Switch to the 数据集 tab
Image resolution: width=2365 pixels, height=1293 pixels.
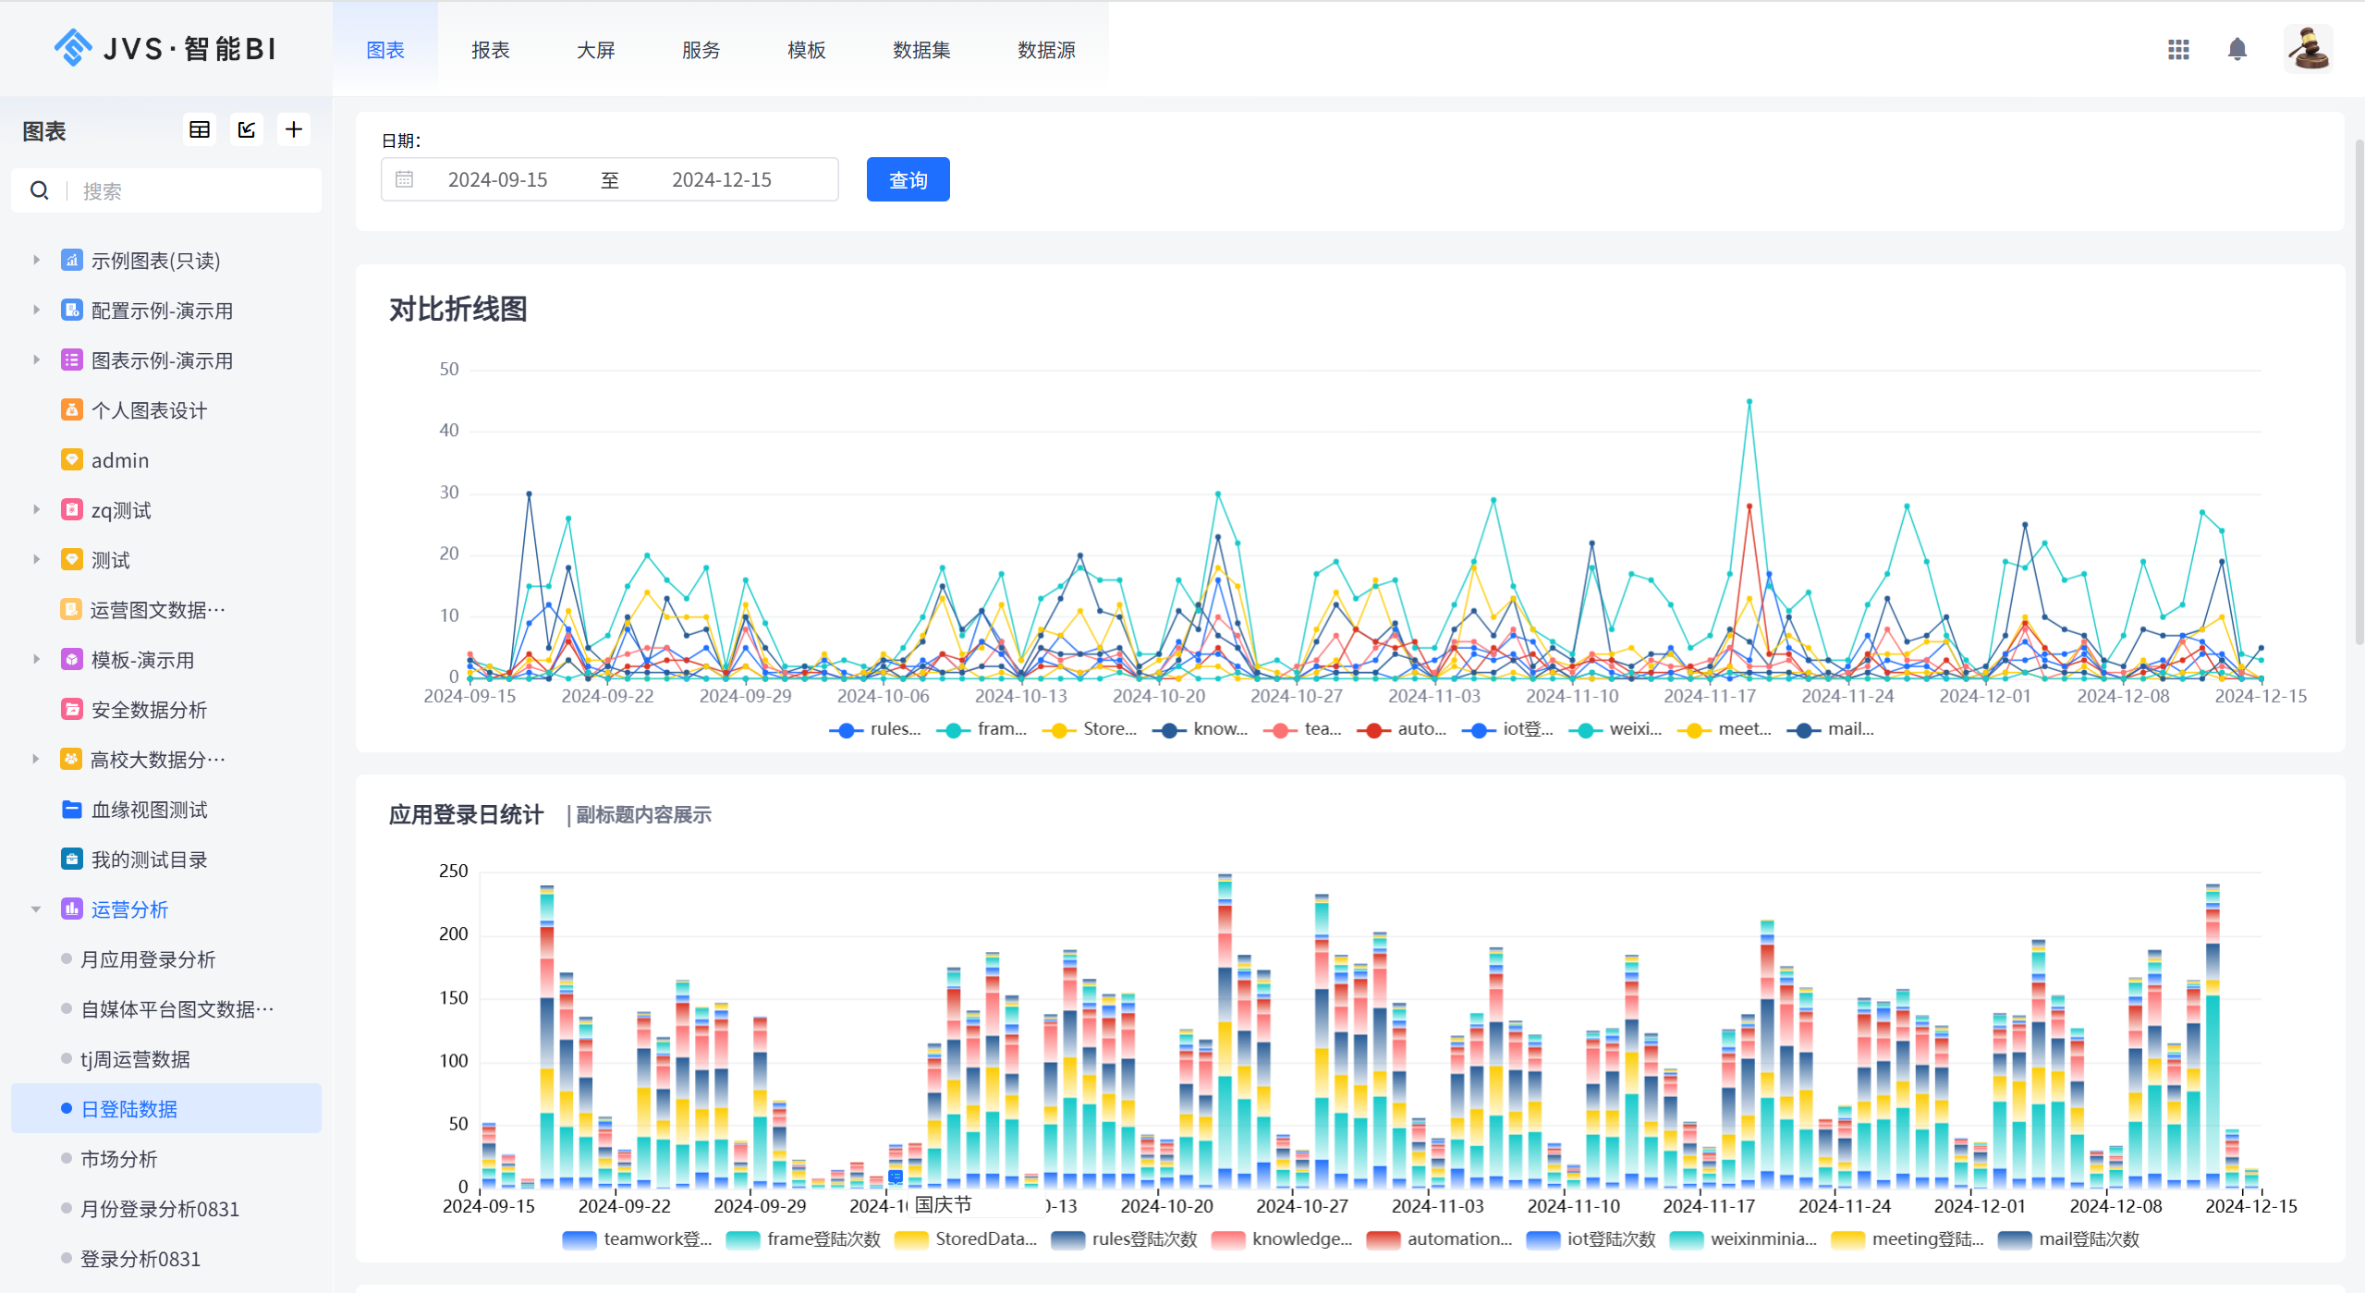pos(920,50)
